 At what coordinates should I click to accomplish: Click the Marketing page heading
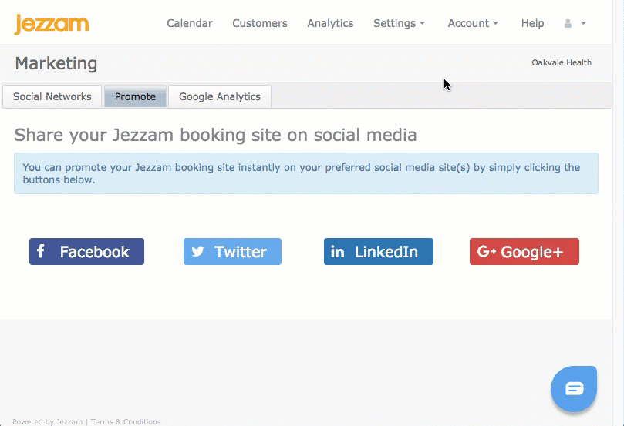(56, 64)
